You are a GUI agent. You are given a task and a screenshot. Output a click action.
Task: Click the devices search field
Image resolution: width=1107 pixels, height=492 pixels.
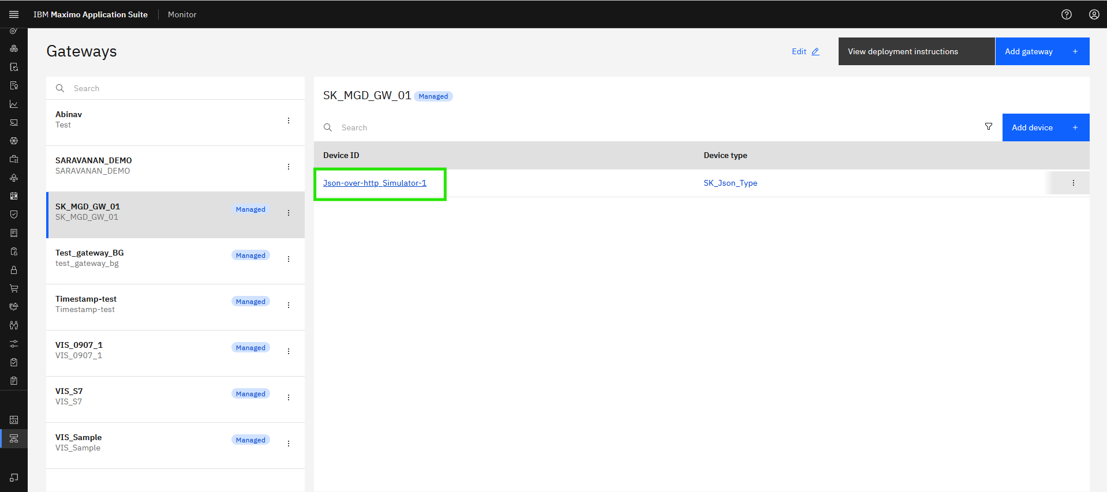(644, 127)
